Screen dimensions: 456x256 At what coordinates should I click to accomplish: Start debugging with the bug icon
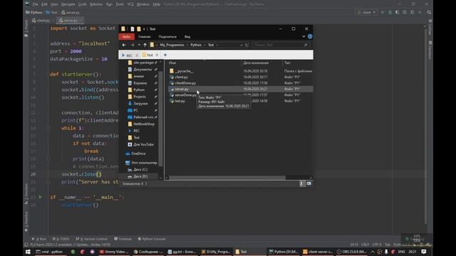390,13
